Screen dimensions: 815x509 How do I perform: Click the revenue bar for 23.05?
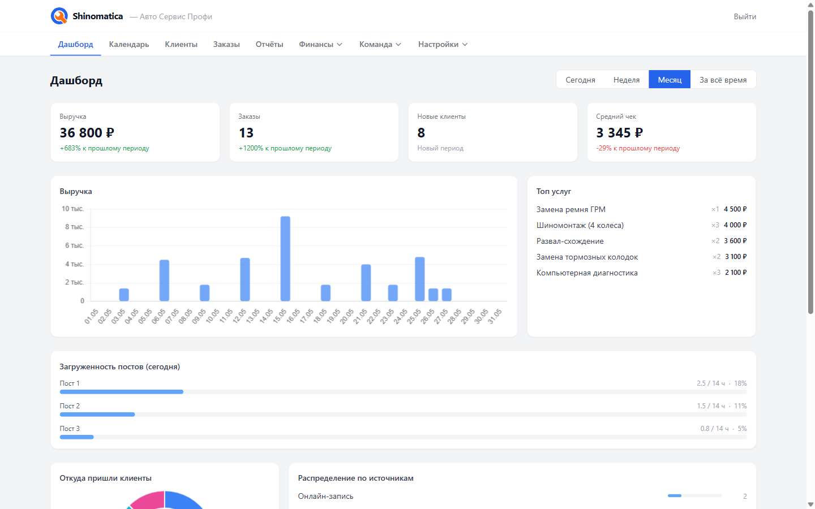coord(393,293)
